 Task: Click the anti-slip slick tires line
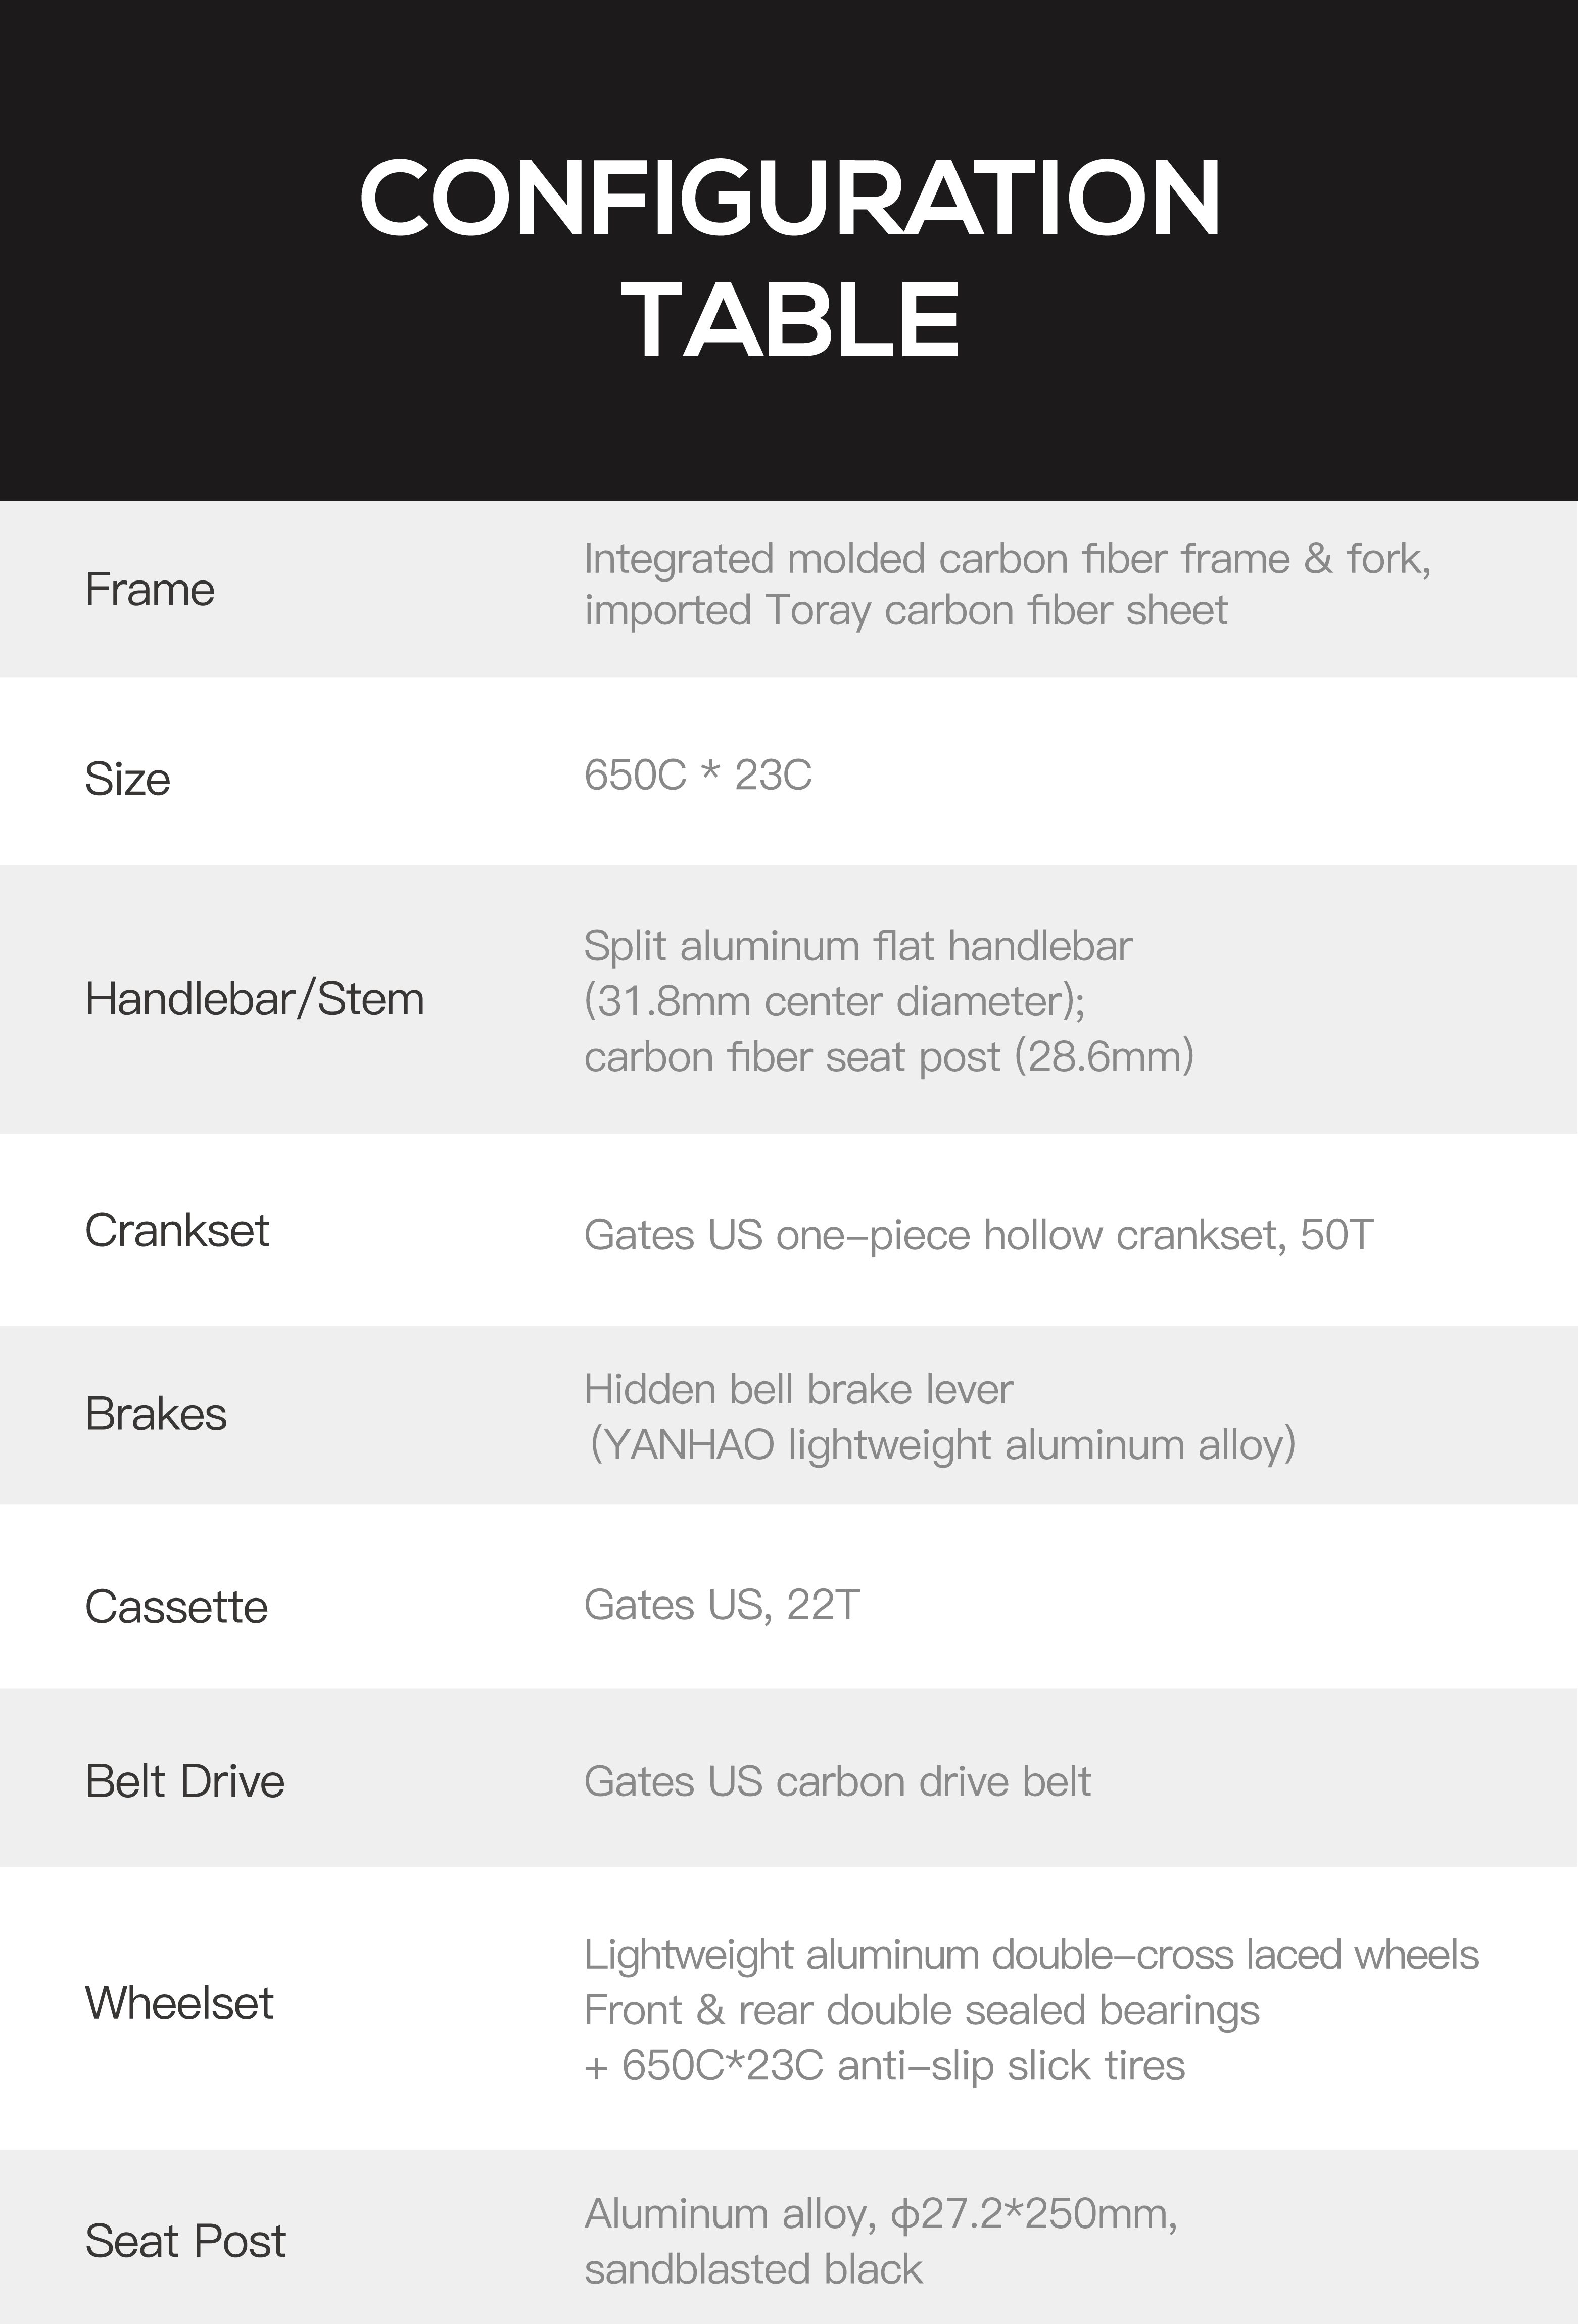click(885, 2065)
